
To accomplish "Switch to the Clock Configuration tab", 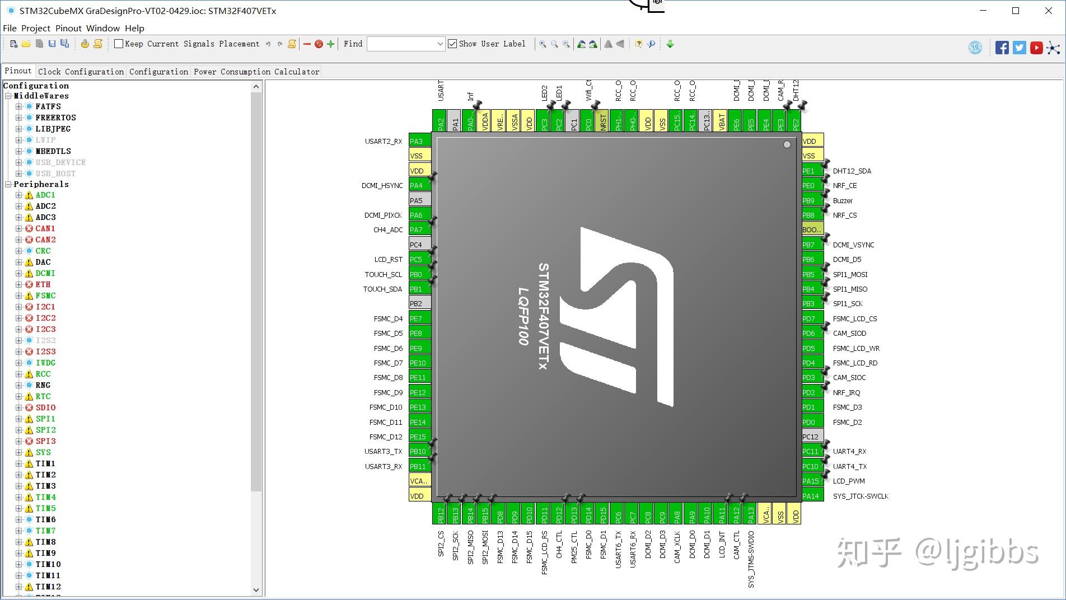I will pyautogui.click(x=81, y=72).
